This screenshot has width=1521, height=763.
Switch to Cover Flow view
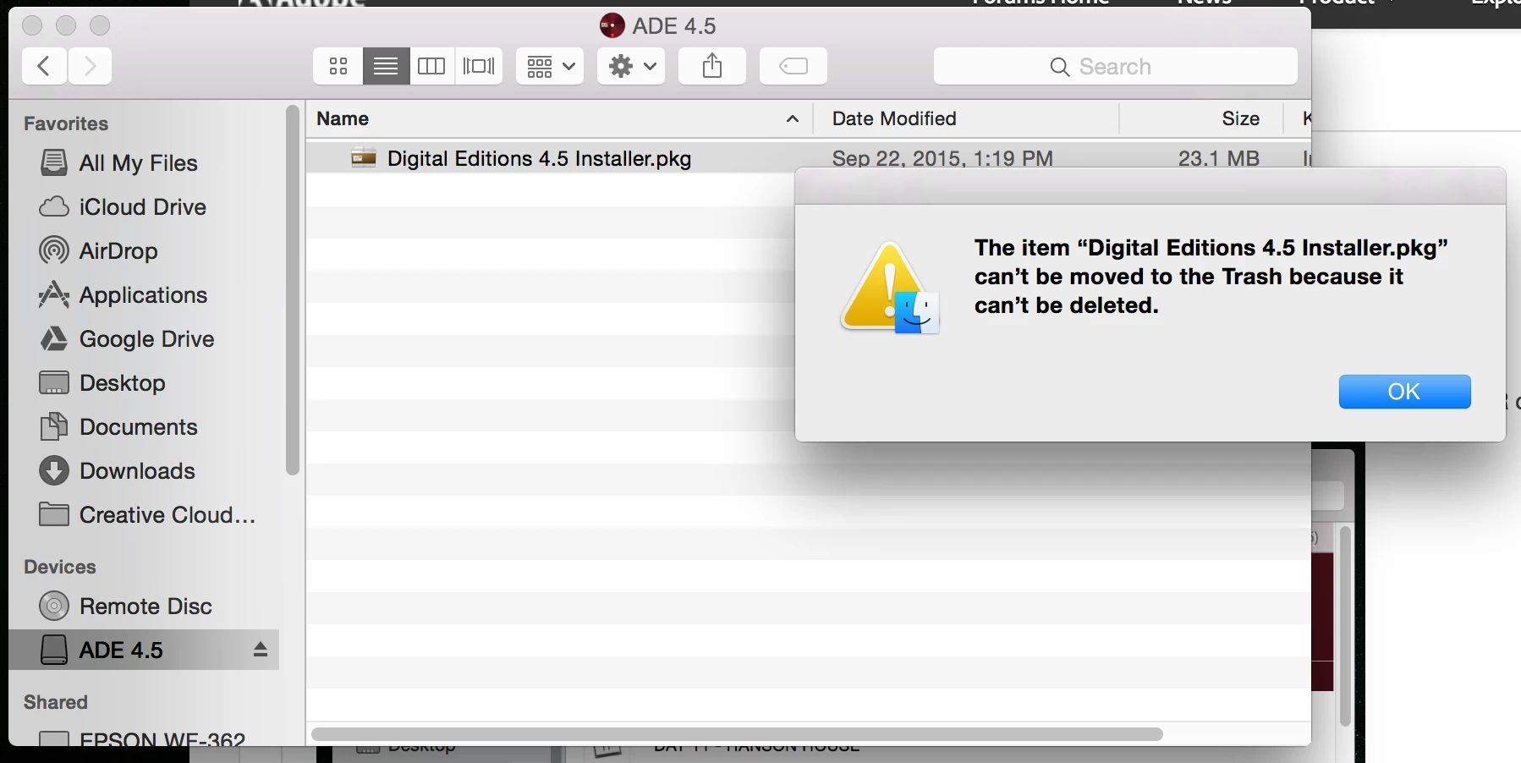pyautogui.click(x=479, y=66)
